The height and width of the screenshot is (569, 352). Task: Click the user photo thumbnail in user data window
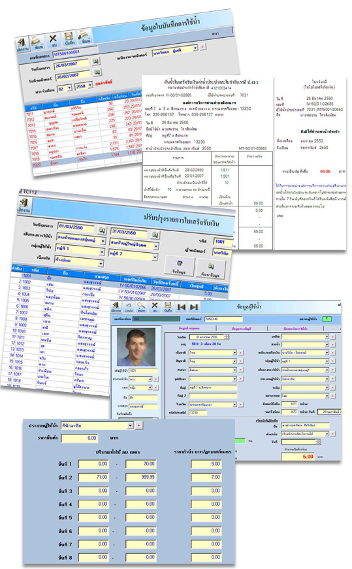(x=136, y=346)
